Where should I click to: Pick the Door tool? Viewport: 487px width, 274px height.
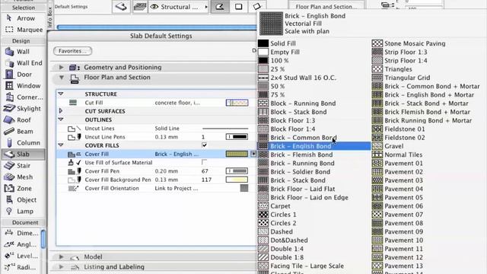(x=23, y=75)
